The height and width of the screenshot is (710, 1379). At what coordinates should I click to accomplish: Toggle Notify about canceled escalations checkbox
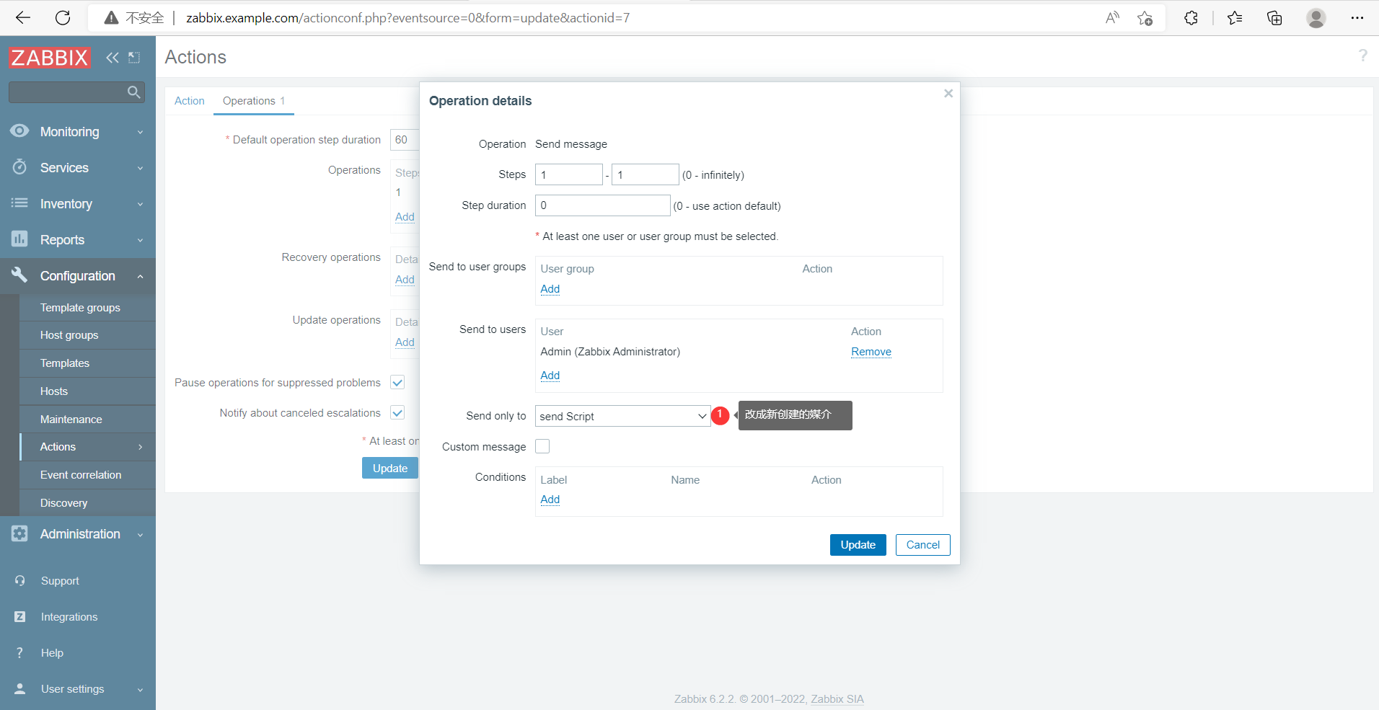click(x=397, y=413)
